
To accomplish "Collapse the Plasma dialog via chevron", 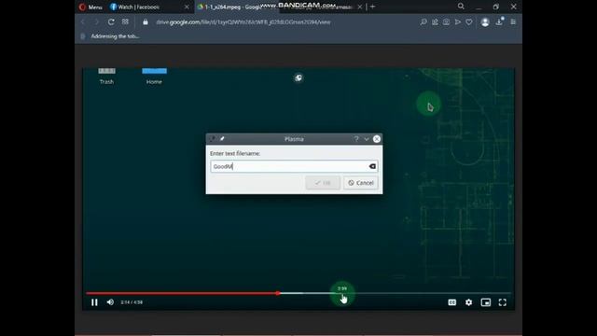I will pos(367,139).
